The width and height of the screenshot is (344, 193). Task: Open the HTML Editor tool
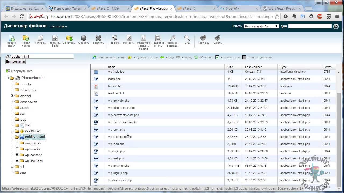pyautogui.click(x=158, y=38)
